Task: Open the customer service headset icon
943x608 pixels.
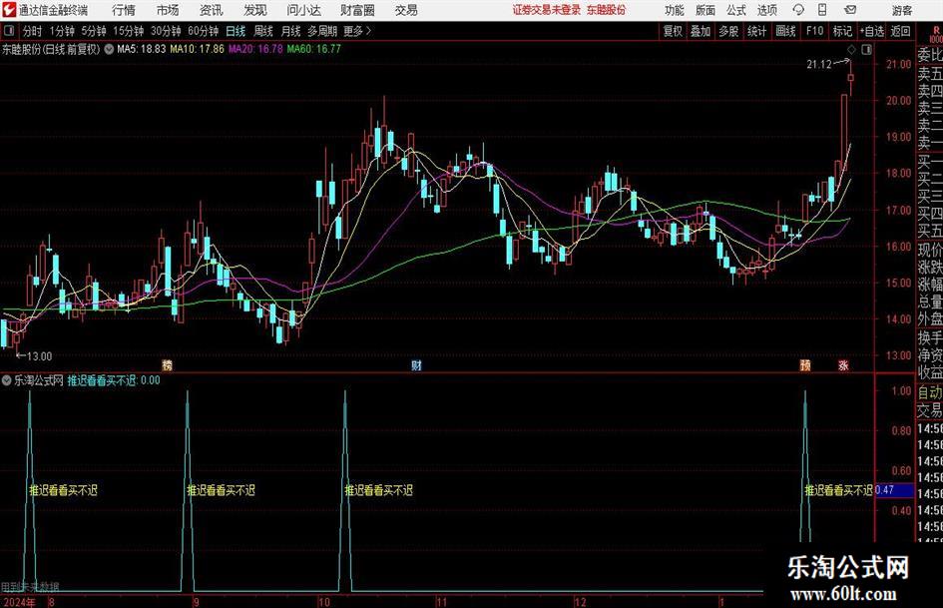Action: (798, 10)
